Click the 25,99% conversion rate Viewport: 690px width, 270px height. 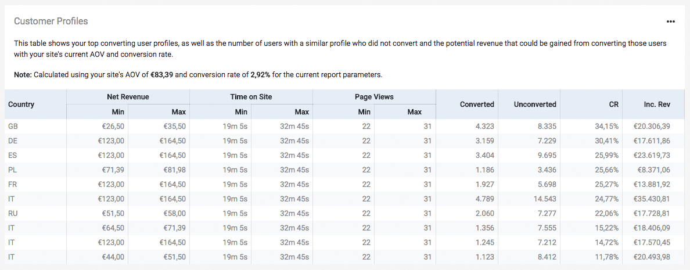click(608, 155)
